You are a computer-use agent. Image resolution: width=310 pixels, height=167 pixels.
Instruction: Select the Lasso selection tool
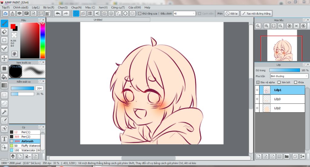pos(4,103)
